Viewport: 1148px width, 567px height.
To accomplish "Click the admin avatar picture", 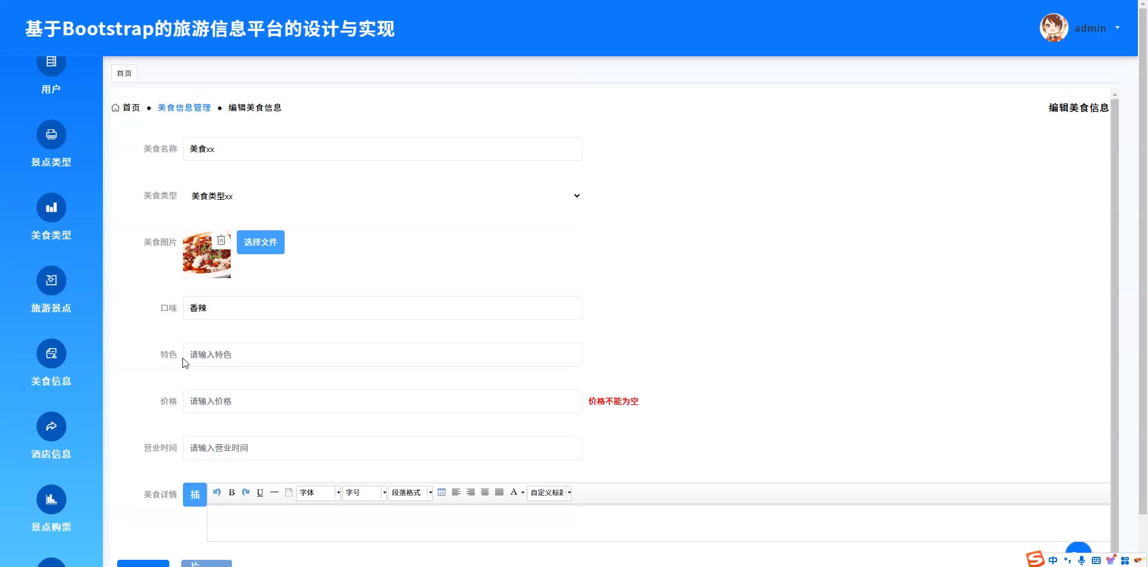I will tap(1054, 28).
